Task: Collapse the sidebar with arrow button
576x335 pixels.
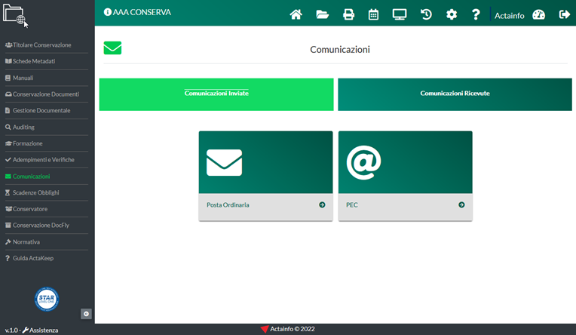Action: 86,313
